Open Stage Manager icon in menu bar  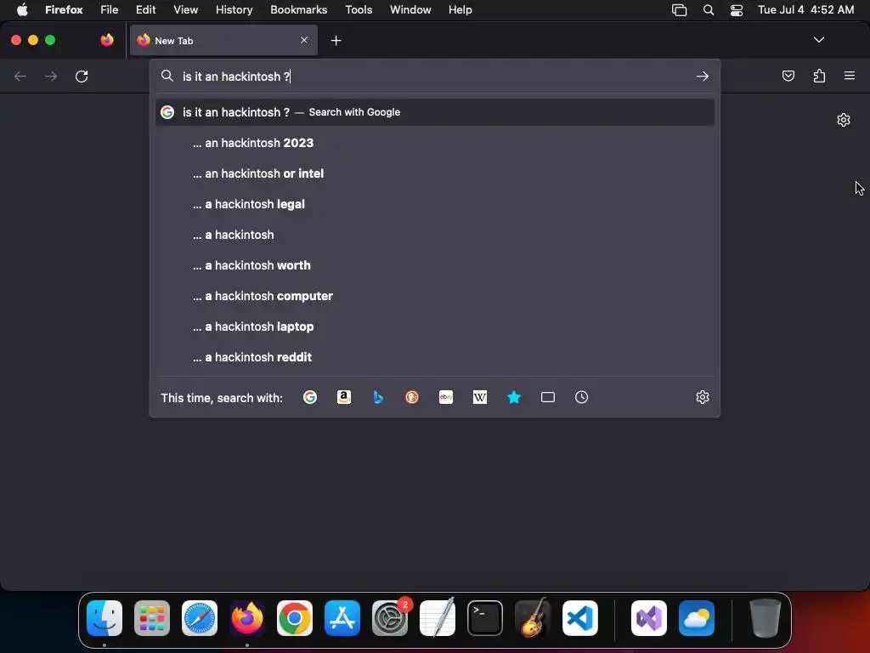pos(679,9)
